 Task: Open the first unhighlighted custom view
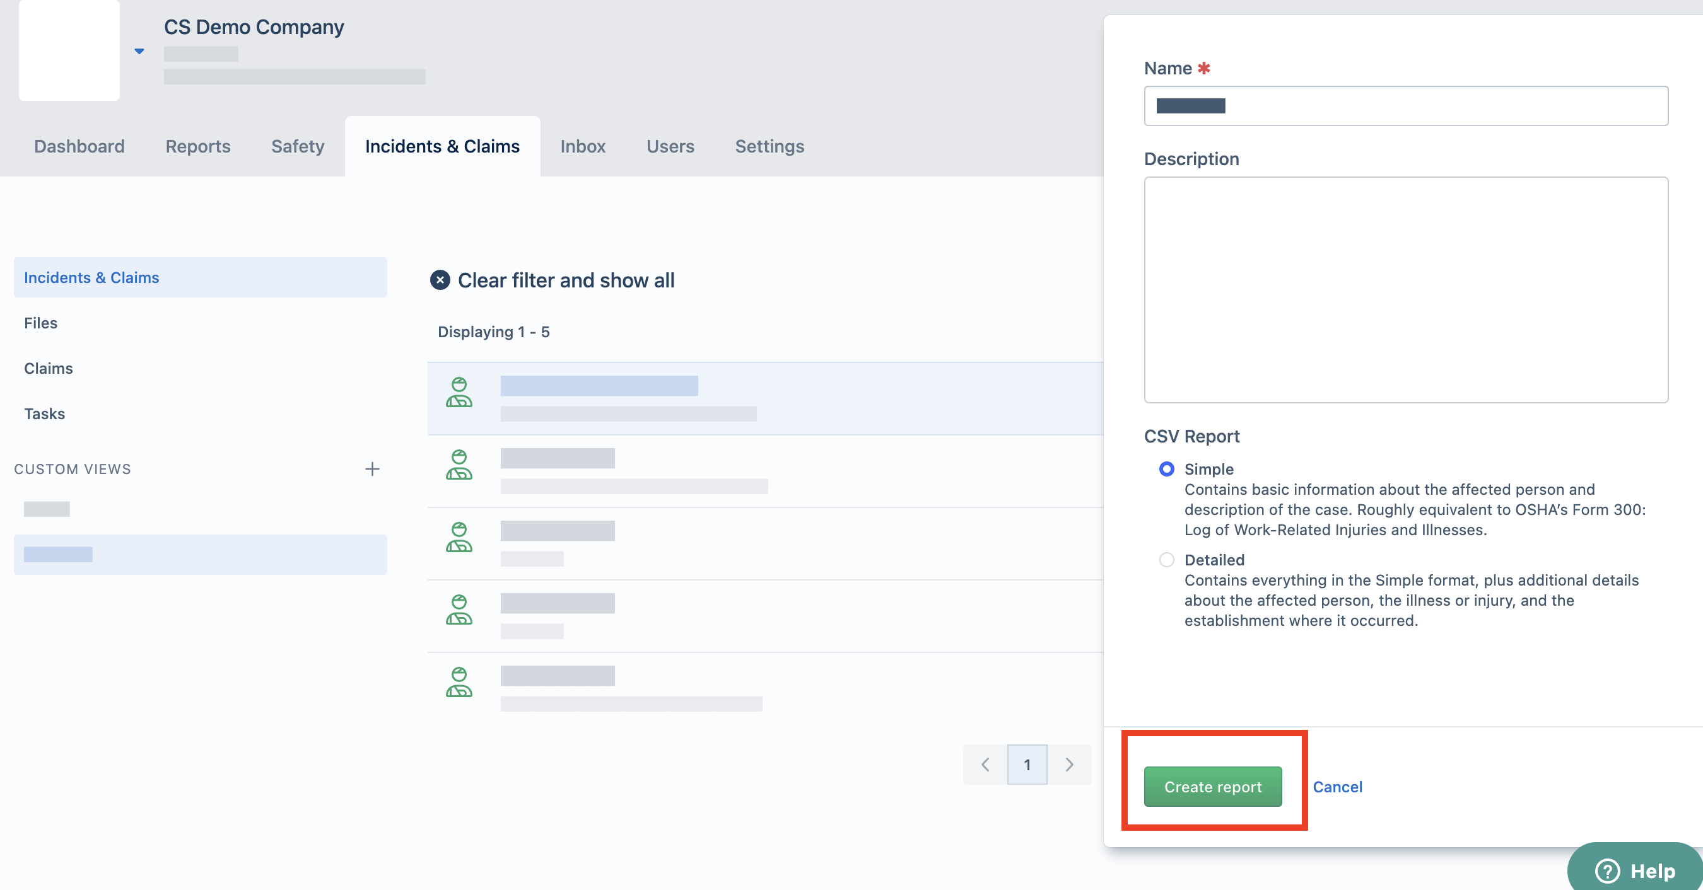[47, 509]
